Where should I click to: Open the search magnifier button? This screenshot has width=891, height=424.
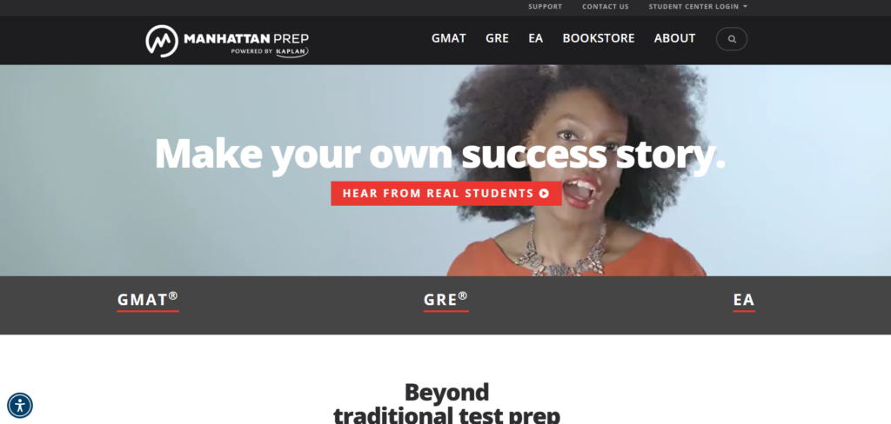point(731,39)
